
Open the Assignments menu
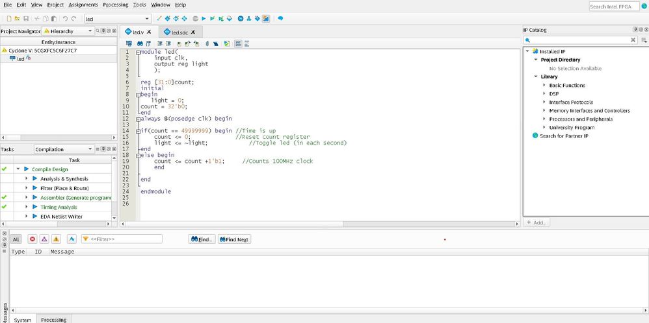tap(83, 5)
